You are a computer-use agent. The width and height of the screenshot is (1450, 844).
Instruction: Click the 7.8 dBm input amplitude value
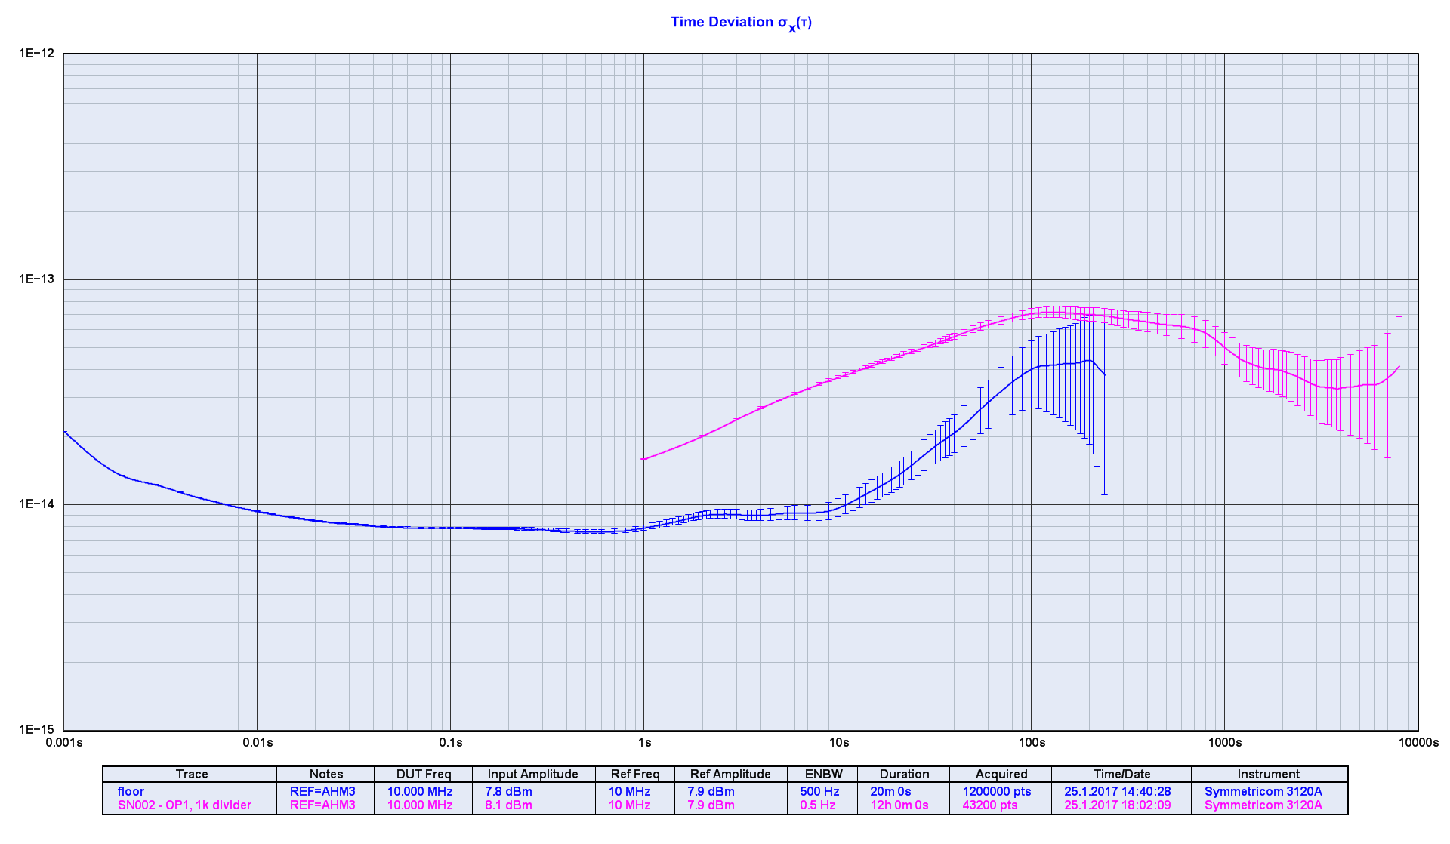point(508,791)
